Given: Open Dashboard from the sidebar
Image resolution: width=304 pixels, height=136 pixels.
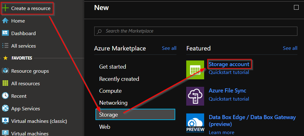Looking at the screenshot, I should click(24, 33).
